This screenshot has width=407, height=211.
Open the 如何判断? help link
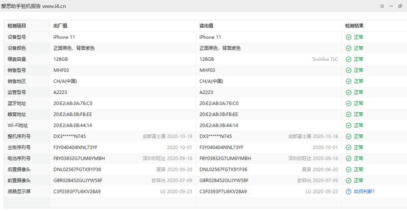pos(364,192)
